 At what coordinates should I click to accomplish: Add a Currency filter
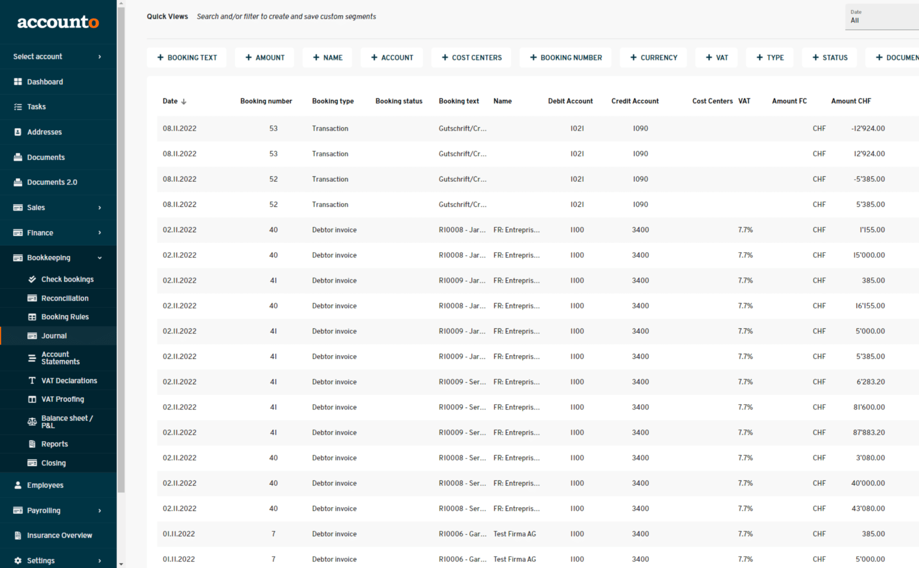pyautogui.click(x=653, y=57)
